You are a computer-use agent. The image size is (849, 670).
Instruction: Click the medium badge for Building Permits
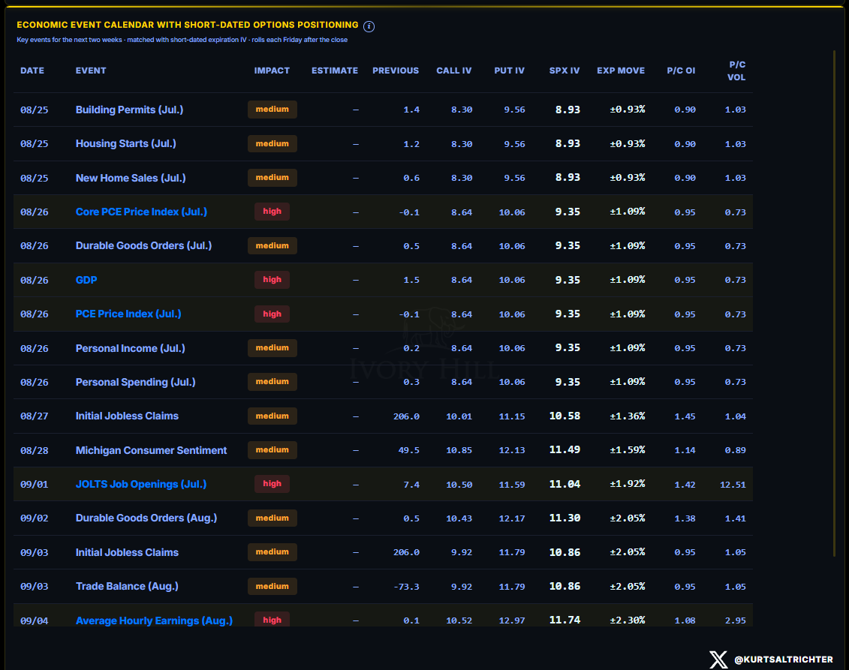tap(272, 110)
